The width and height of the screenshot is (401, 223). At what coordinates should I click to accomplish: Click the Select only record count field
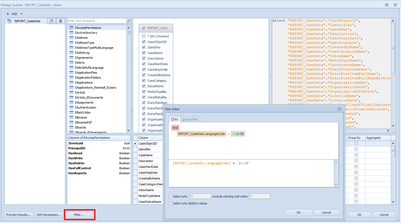[201, 196]
